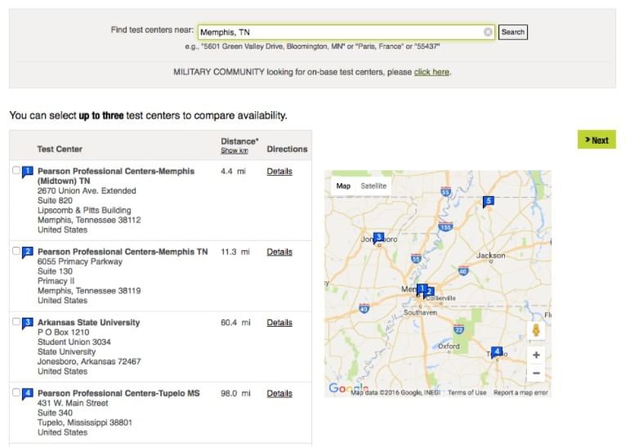Click map marker 2 near Collierville
The image size is (630, 447).
429,293
